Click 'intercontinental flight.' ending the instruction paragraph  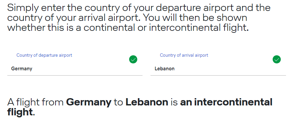point(199,28)
